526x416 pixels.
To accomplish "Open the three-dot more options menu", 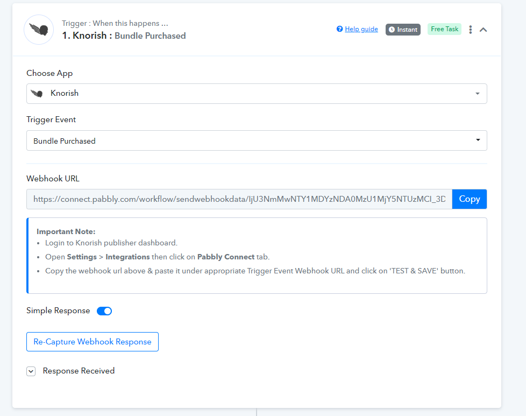I will 470,30.
